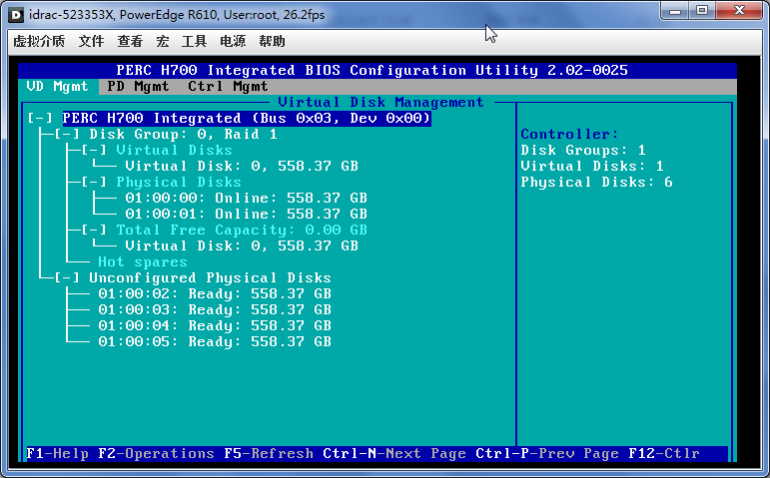Click the F12-Ctlr hint
The height and width of the screenshot is (478, 770).
[x=664, y=453]
